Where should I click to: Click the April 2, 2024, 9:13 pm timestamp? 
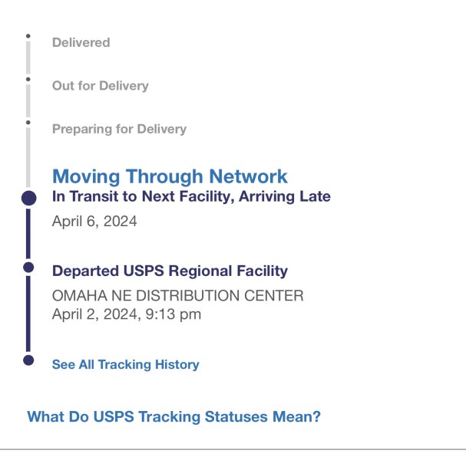(x=127, y=314)
